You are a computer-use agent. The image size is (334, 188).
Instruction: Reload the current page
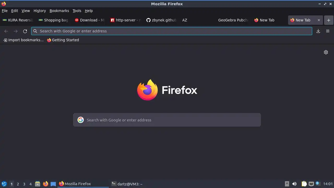pyautogui.click(x=25, y=31)
